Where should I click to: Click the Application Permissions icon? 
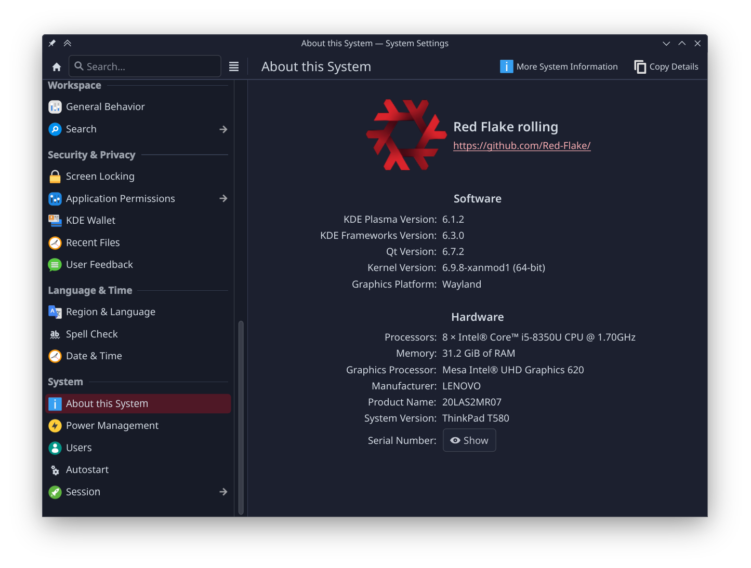(x=55, y=199)
